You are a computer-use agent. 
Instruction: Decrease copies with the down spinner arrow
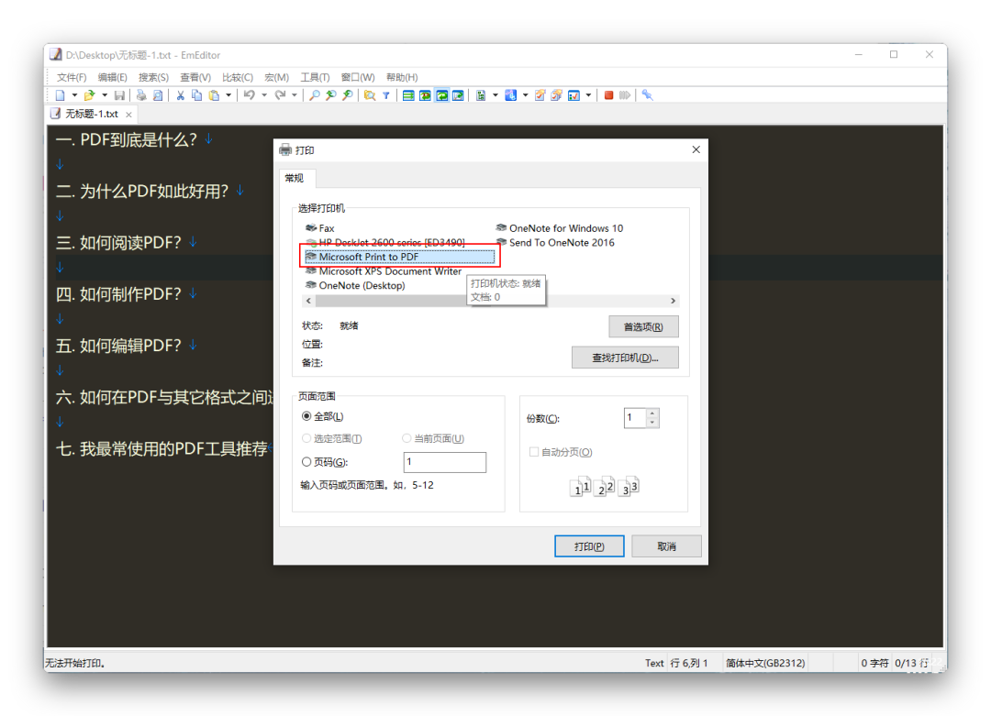[652, 423]
